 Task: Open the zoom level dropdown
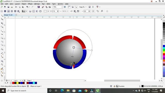click(x=62, y=7)
